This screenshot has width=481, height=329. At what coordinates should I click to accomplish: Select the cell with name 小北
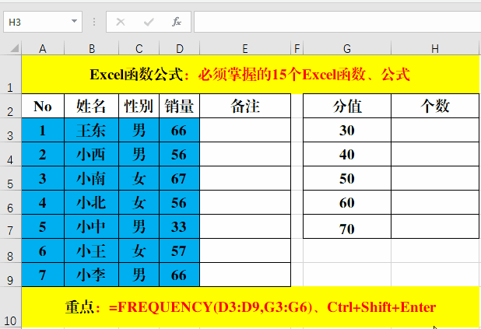pos(91,202)
